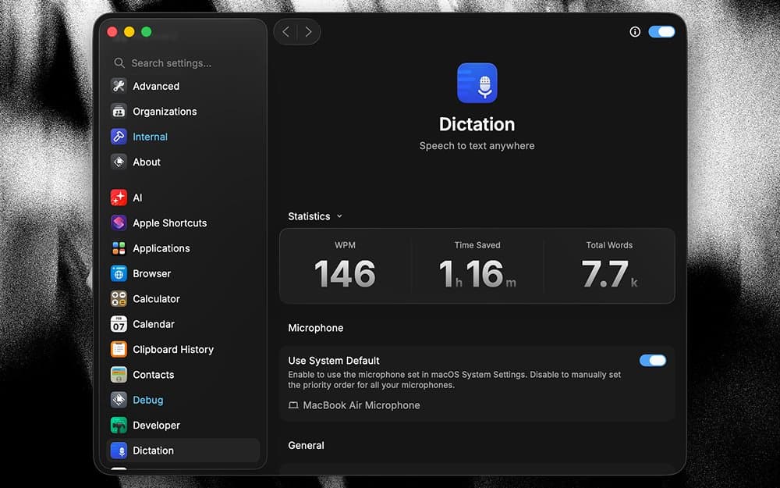
Task: Click the yellow minimize window button
Action: coord(129,32)
